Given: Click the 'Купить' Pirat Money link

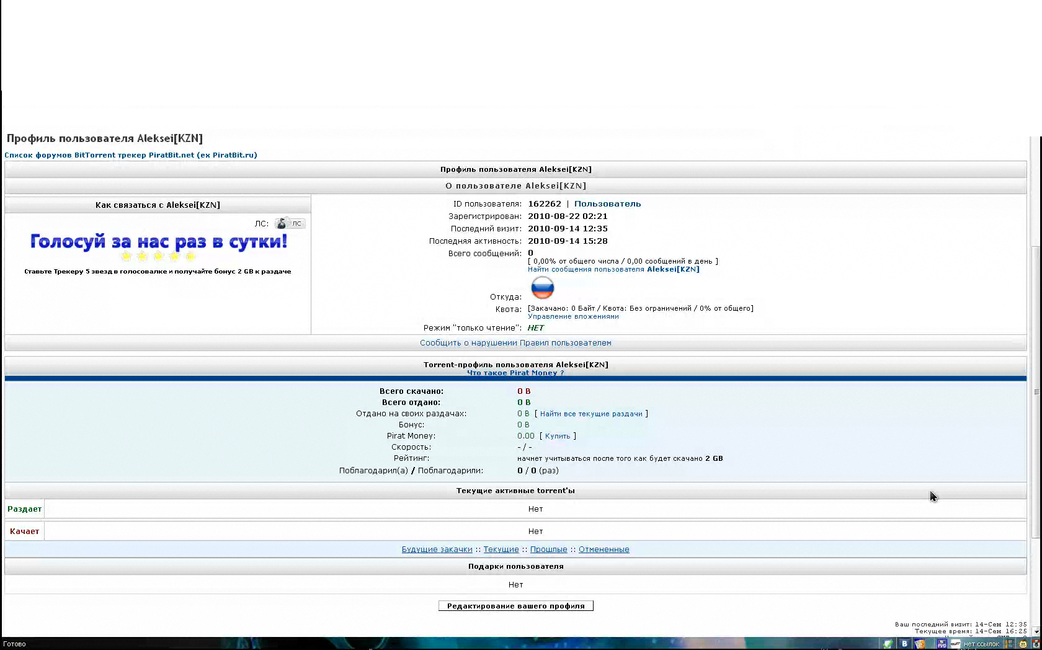Looking at the screenshot, I should tap(558, 436).
